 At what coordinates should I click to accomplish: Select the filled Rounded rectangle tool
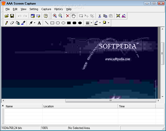coord(74,23)
